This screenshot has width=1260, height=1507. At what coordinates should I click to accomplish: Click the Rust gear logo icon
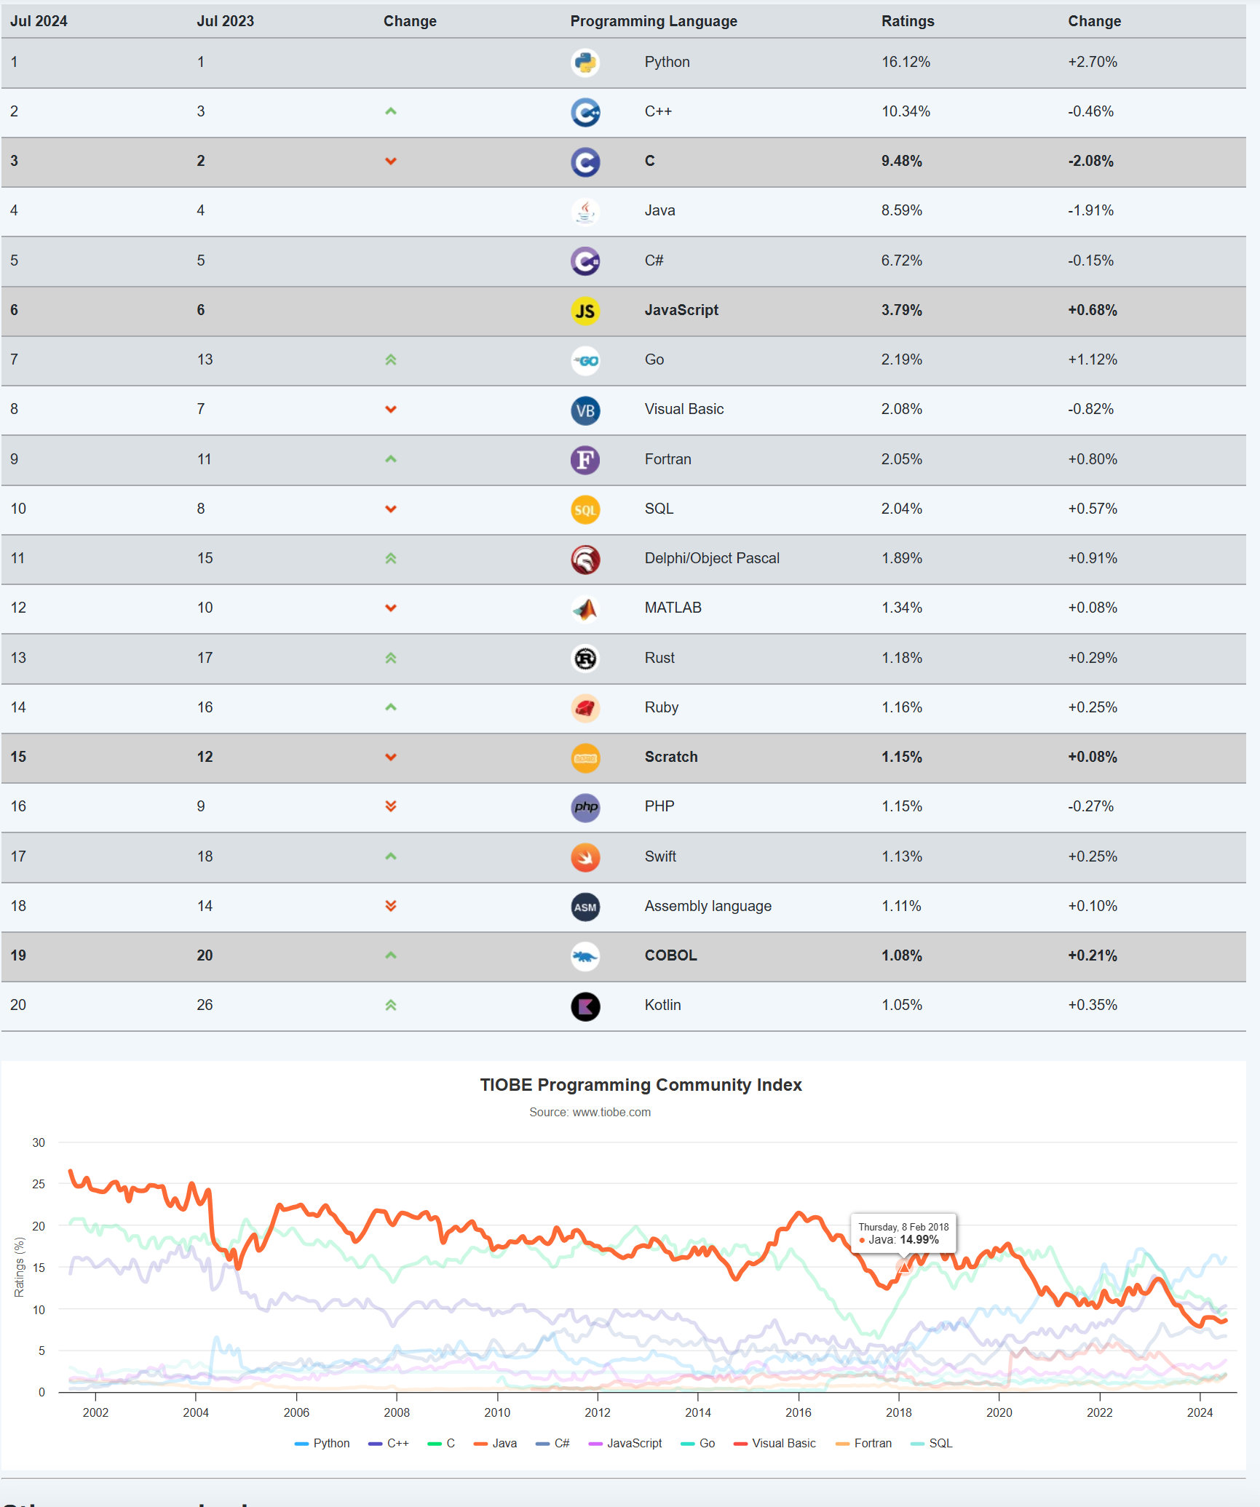tap(585, 659)
